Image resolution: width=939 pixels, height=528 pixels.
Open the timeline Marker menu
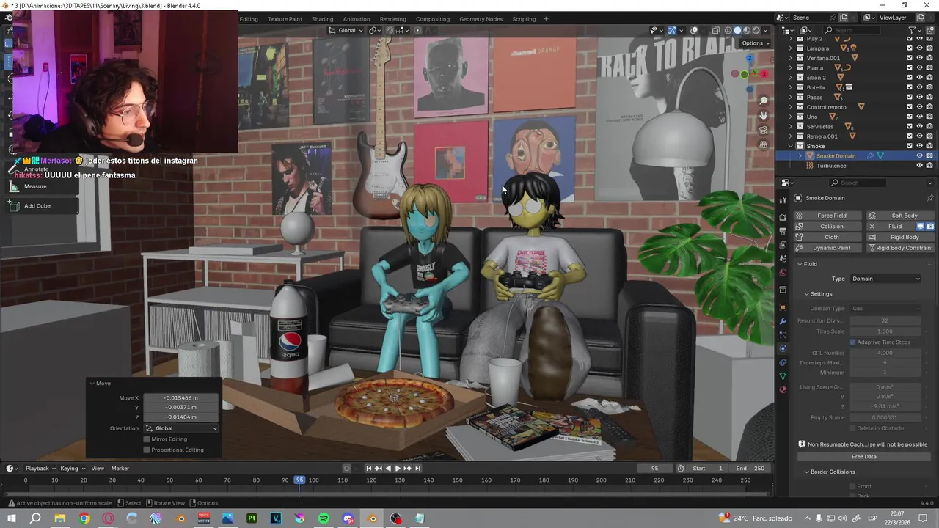click(120, 469)
